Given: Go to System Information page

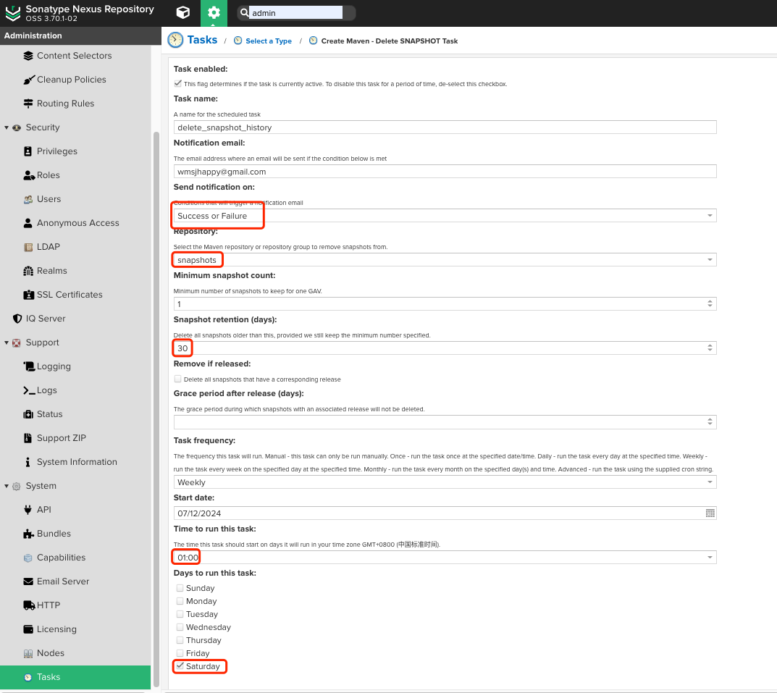Looking at the screenshot, I should (77, 462).
